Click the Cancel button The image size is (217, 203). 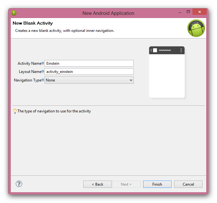(188, 184)
